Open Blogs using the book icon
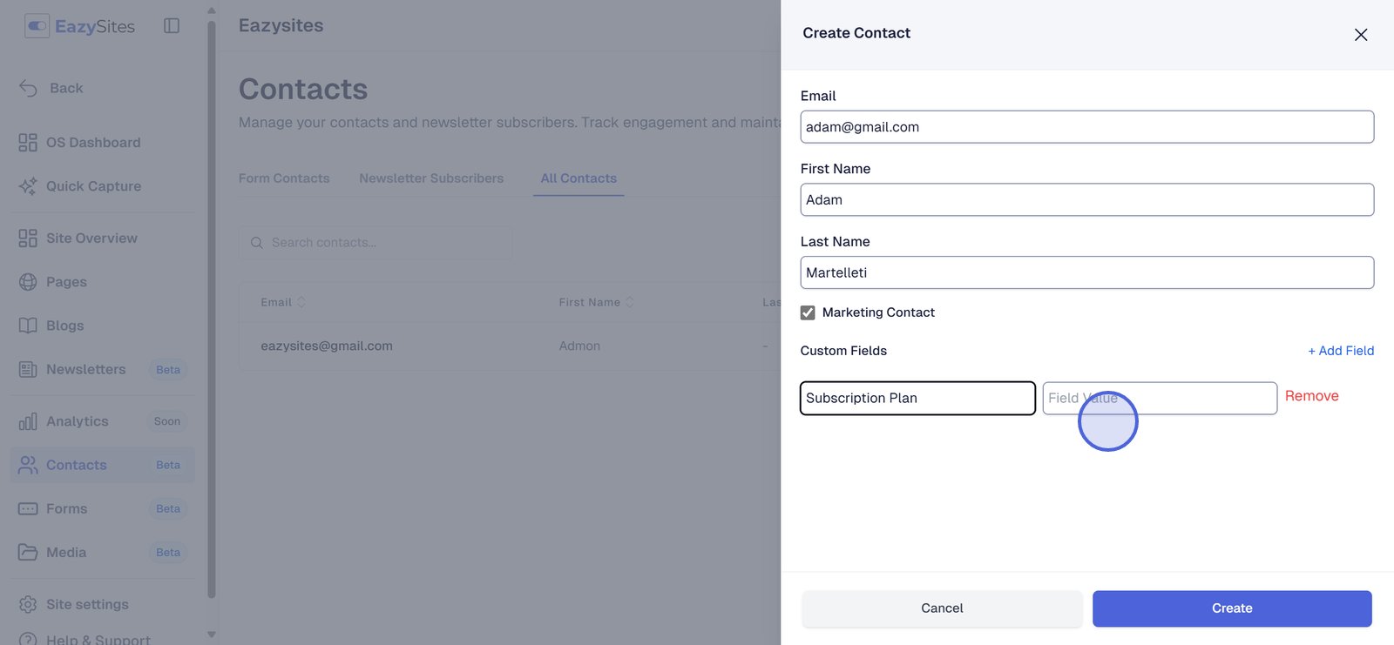 coord(28,326)
